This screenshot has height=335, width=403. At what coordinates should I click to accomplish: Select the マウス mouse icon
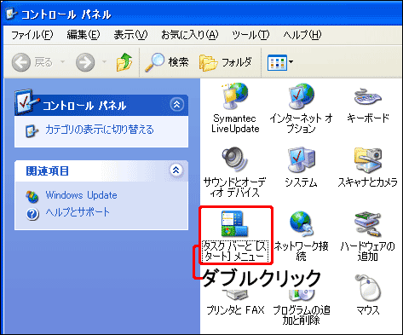[368, 287]
